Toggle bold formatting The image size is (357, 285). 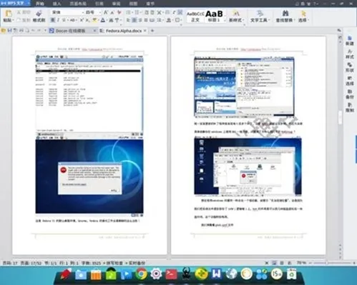click(53, 20)
